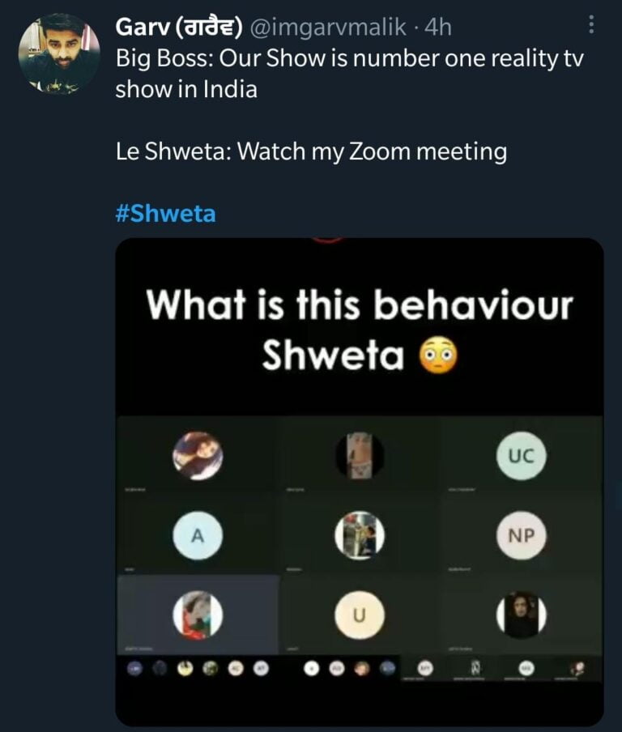The image size is (622, 732).
Task: Select the photo avatar in the highlighted meeting tile
Action: 198,615
